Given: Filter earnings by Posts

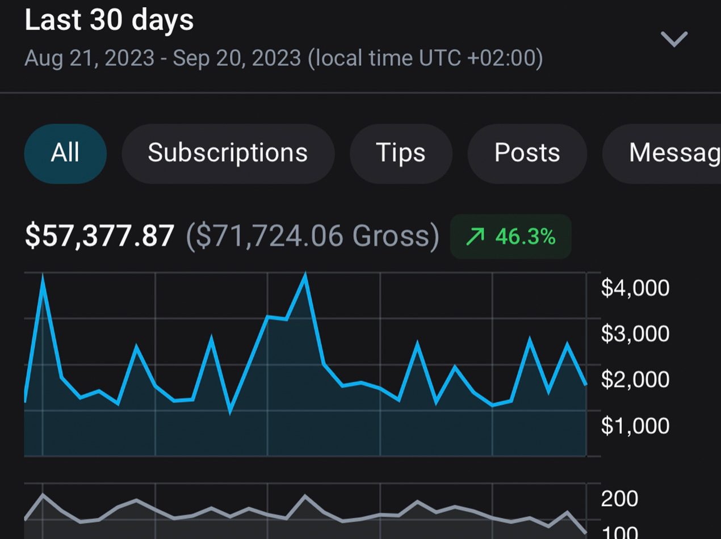Looking at the screenshot, I should tap(527, 153).
